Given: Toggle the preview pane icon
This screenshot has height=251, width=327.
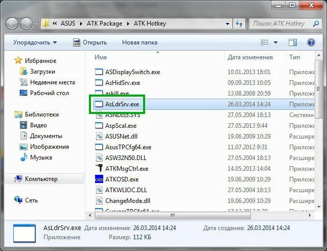Looking at the screenshot, I should click(x=293, y=42).
